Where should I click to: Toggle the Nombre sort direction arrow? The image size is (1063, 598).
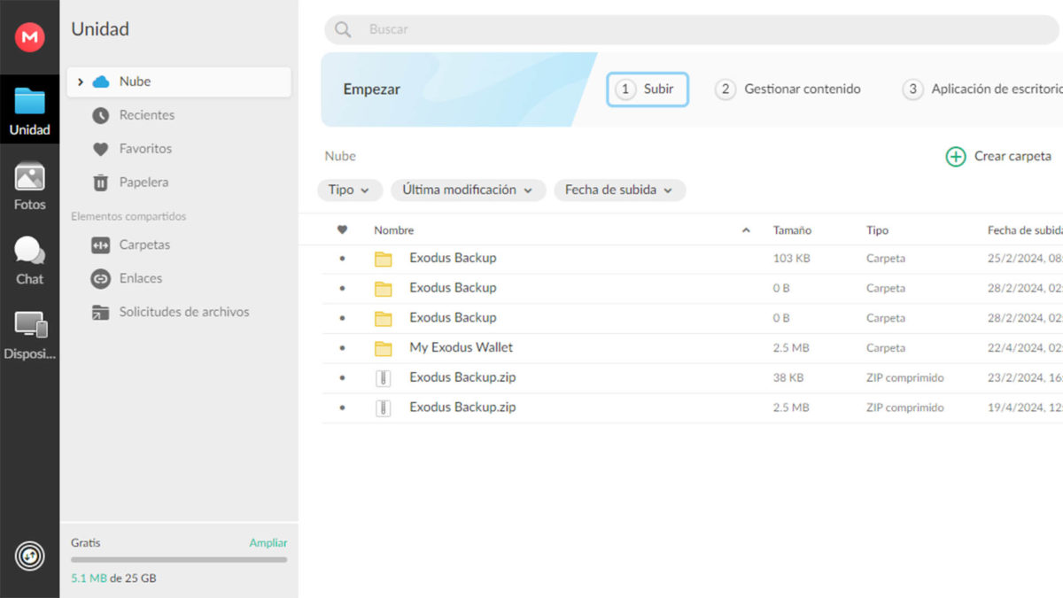746,230
